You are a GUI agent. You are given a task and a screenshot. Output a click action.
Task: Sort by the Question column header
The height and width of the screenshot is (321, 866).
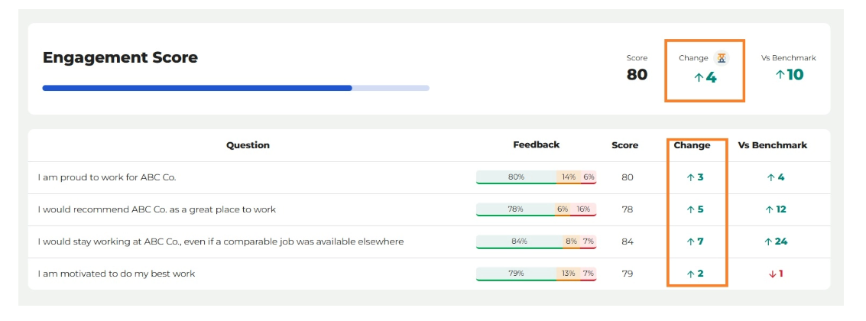coord(248,145)
